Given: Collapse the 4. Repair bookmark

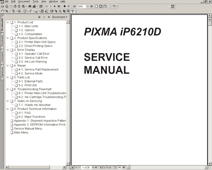Looking at the screenshot, I should pyautogui.click(x=7, y=66).
